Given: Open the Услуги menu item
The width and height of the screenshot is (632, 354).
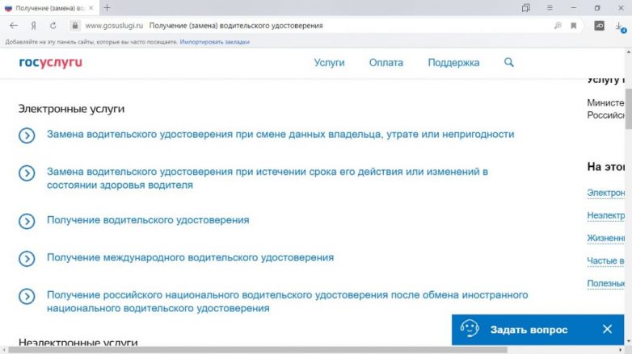Looking at the screenshot, I should tap(329, 62).
